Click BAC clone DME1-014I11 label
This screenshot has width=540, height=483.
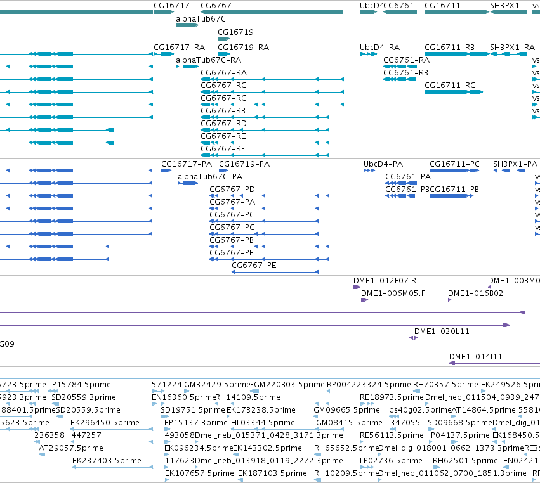pyautogui.click(x=476, y=357)
